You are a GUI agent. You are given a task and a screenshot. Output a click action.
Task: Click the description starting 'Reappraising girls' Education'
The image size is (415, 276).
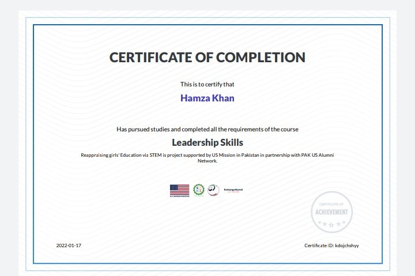coord(207,158)
